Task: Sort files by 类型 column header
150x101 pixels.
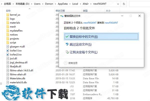Action: (x=85, y=11)
